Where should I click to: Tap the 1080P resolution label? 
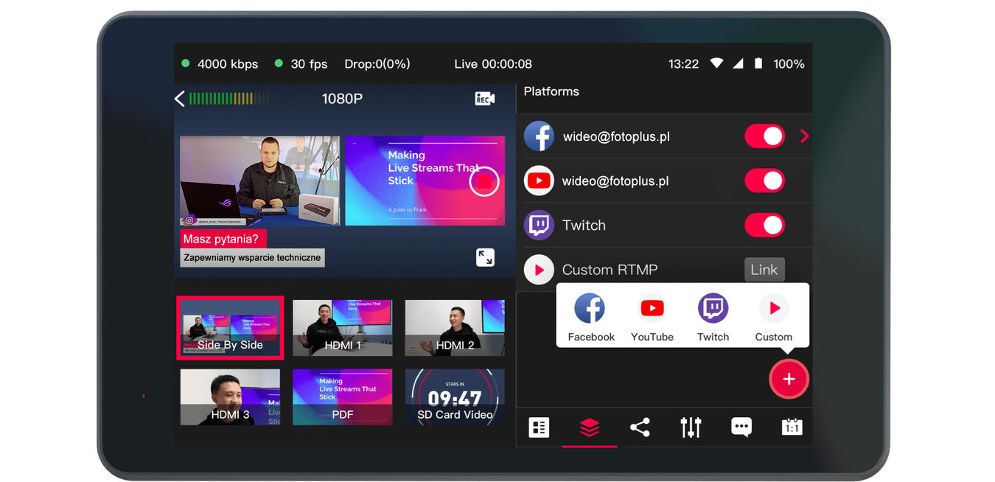click(342, 99)
